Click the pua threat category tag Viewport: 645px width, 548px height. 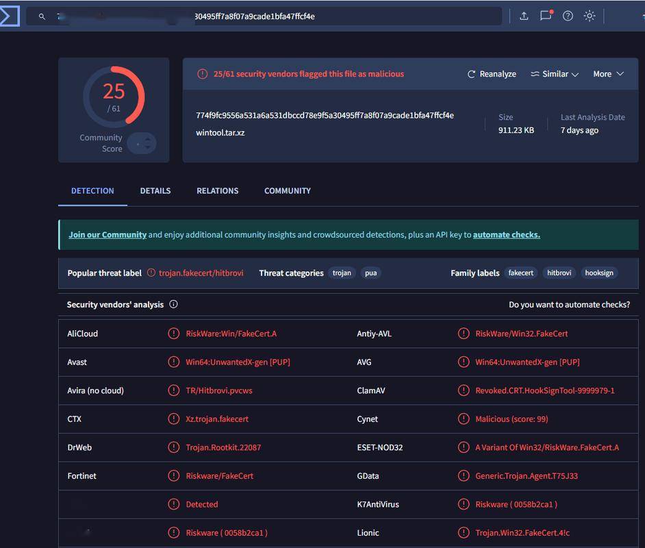(370, 273)
